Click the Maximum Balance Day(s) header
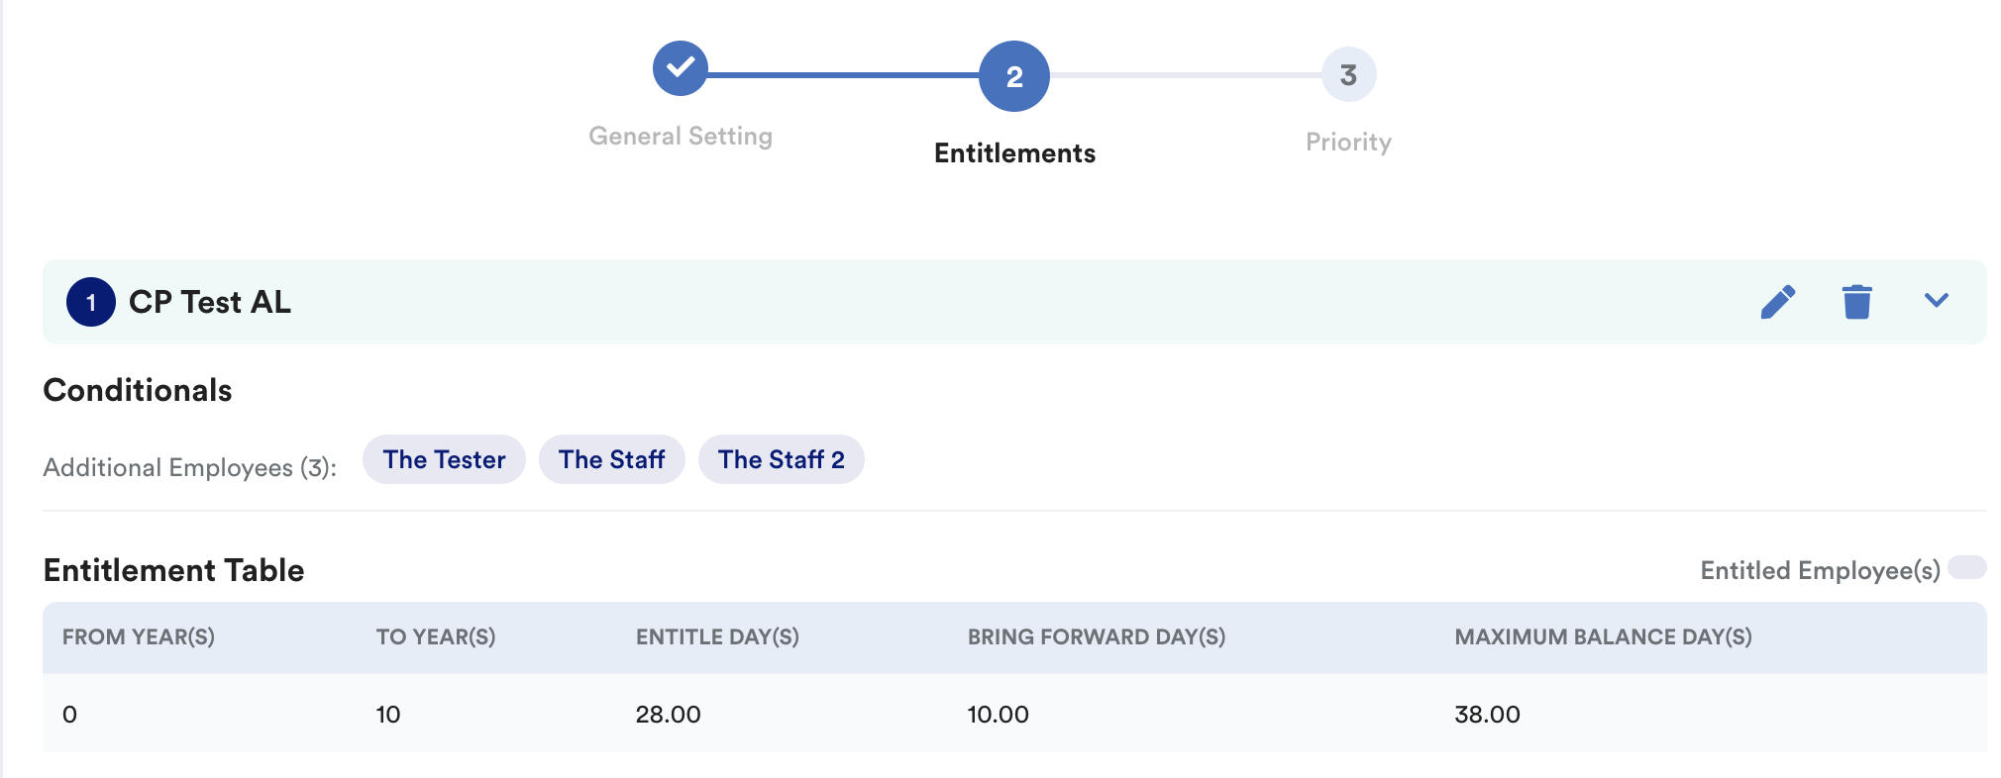 1603,637
